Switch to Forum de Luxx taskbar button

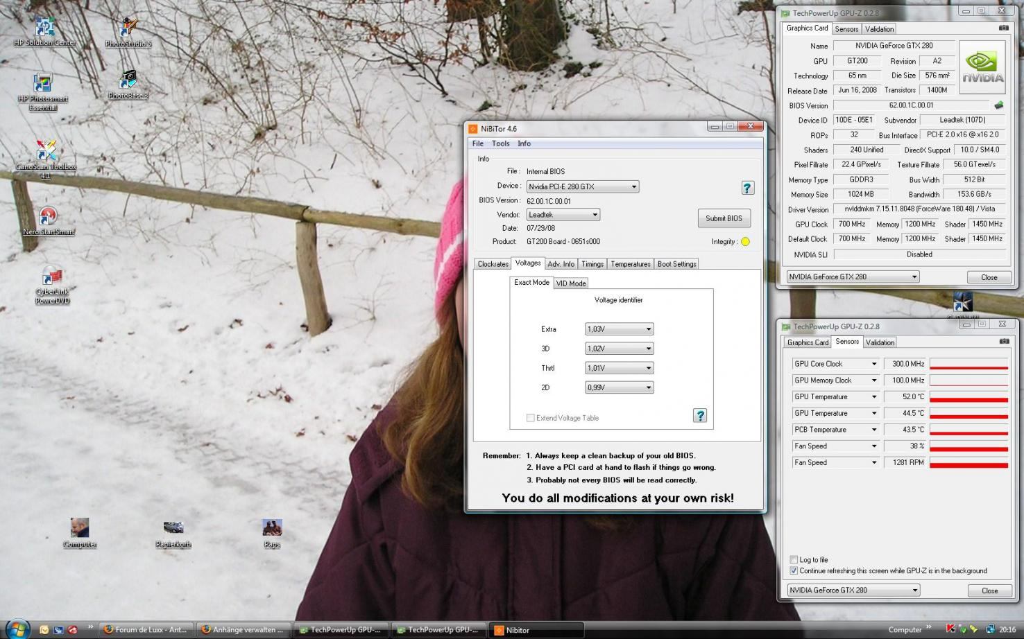[146, 629]
